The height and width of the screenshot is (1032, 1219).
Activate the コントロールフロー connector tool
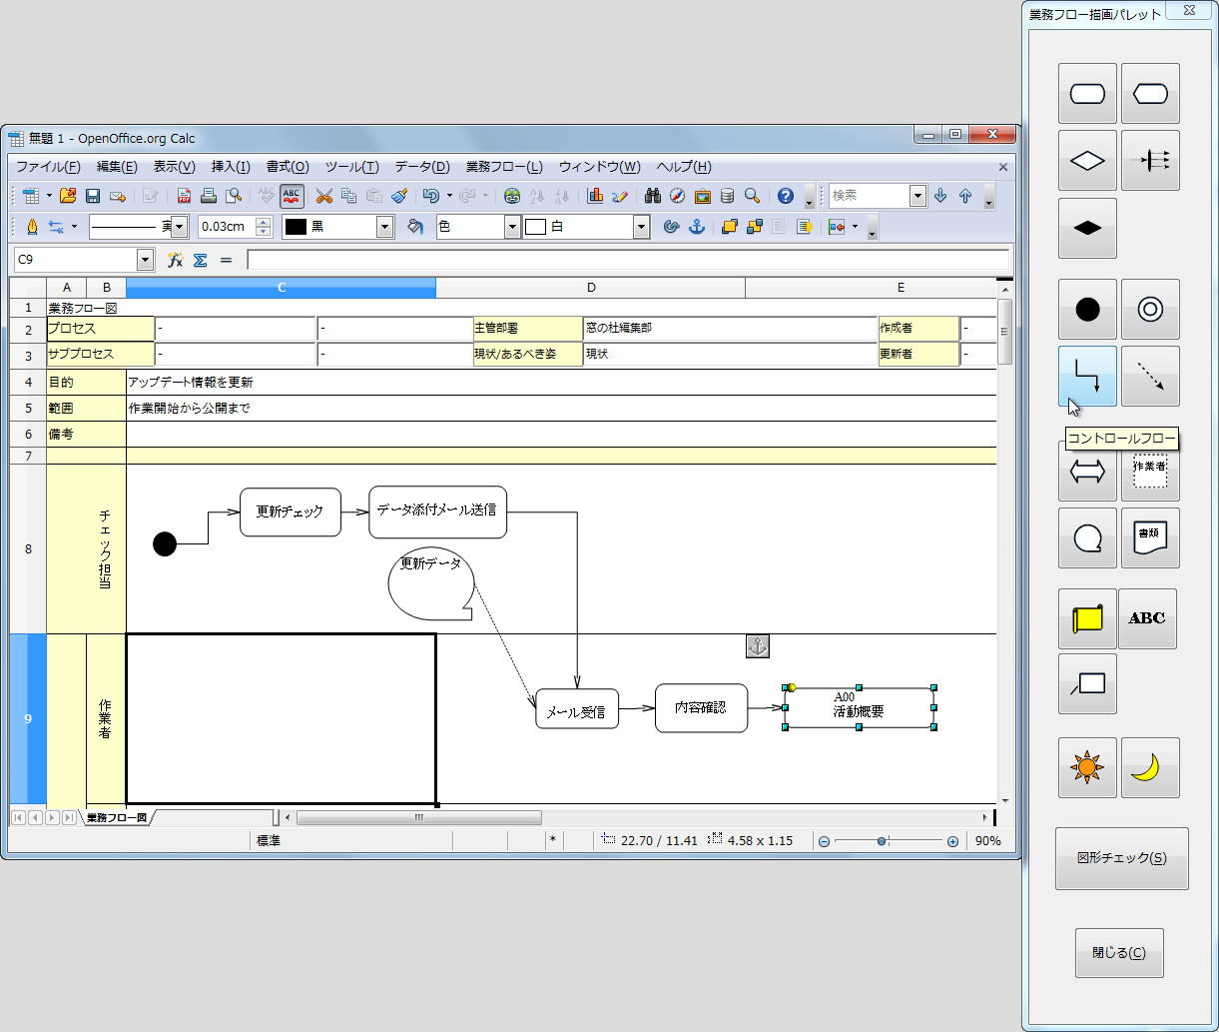pyautogui.click(x=1087, y=377)
